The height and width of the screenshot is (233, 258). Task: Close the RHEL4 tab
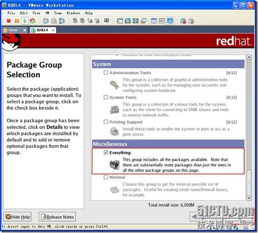(53, 30)
